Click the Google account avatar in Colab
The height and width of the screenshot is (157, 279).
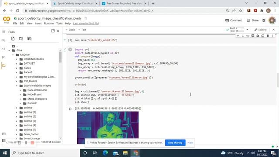(x=272, y=20)
